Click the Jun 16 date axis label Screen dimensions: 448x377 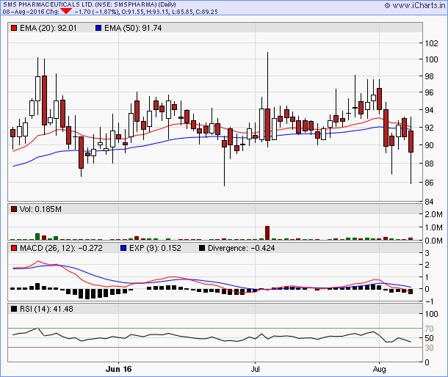[118, 369]
